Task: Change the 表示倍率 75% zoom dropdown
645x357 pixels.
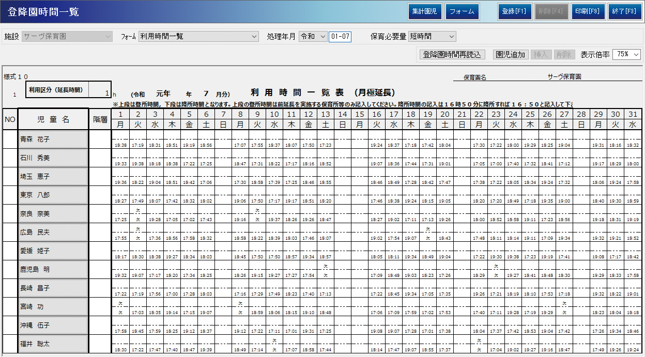Action: pyautogui.click(x=626, y=54)
